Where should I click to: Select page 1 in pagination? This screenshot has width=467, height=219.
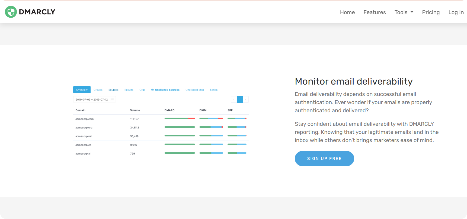coord(240,99)
